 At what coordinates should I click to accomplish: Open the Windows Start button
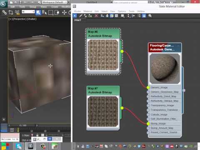5,146
